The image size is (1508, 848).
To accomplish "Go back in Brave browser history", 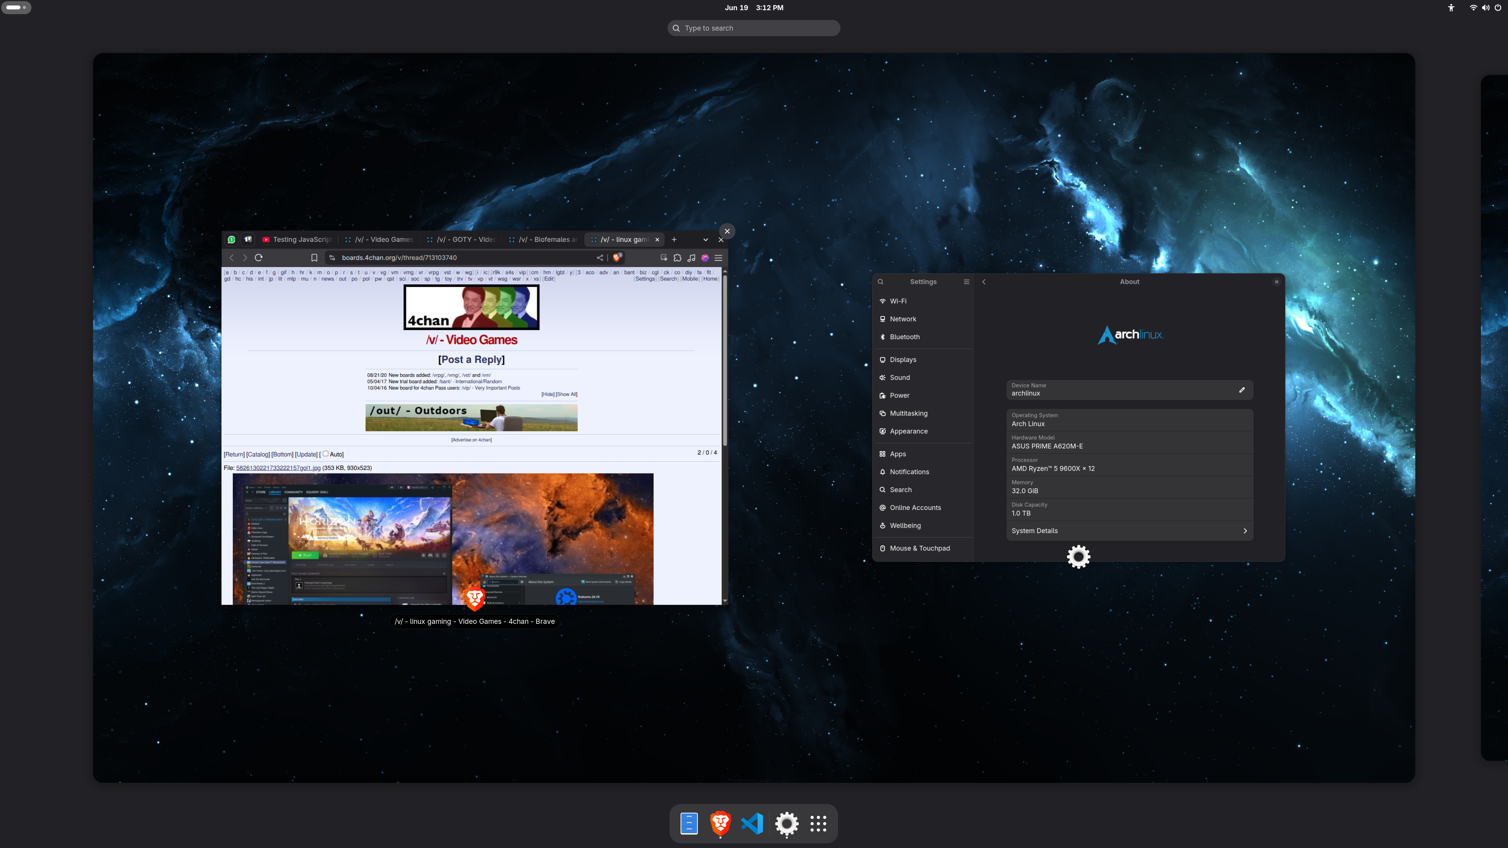I will [232, 258].
